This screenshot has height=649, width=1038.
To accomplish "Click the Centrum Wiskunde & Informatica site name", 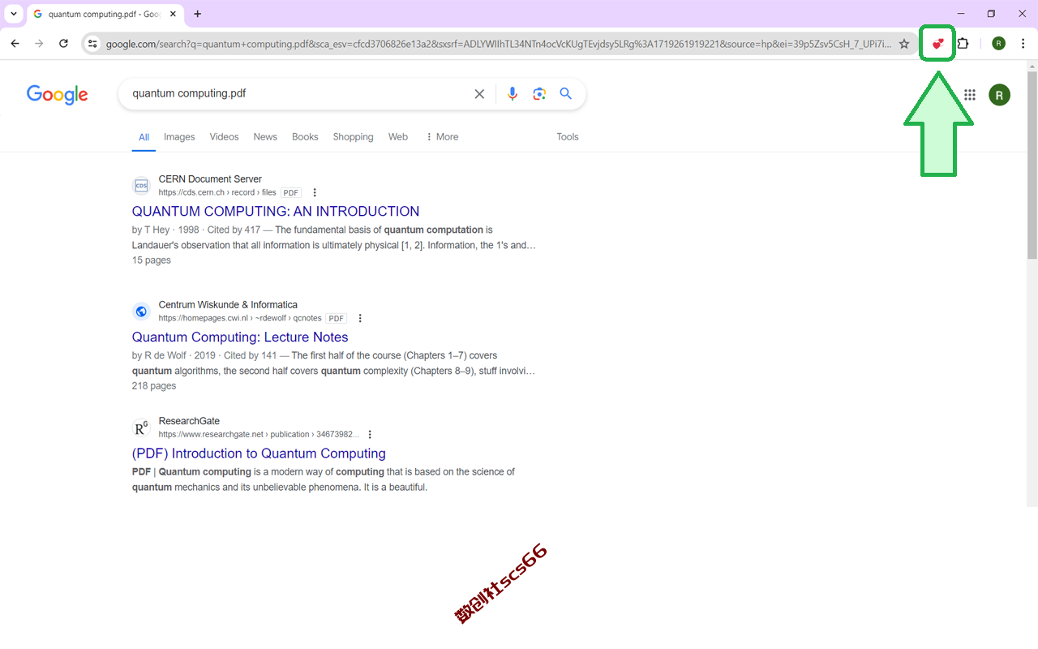I will coord(228,305).
